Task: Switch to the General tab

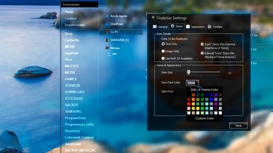Action: [x=160, y=26]
